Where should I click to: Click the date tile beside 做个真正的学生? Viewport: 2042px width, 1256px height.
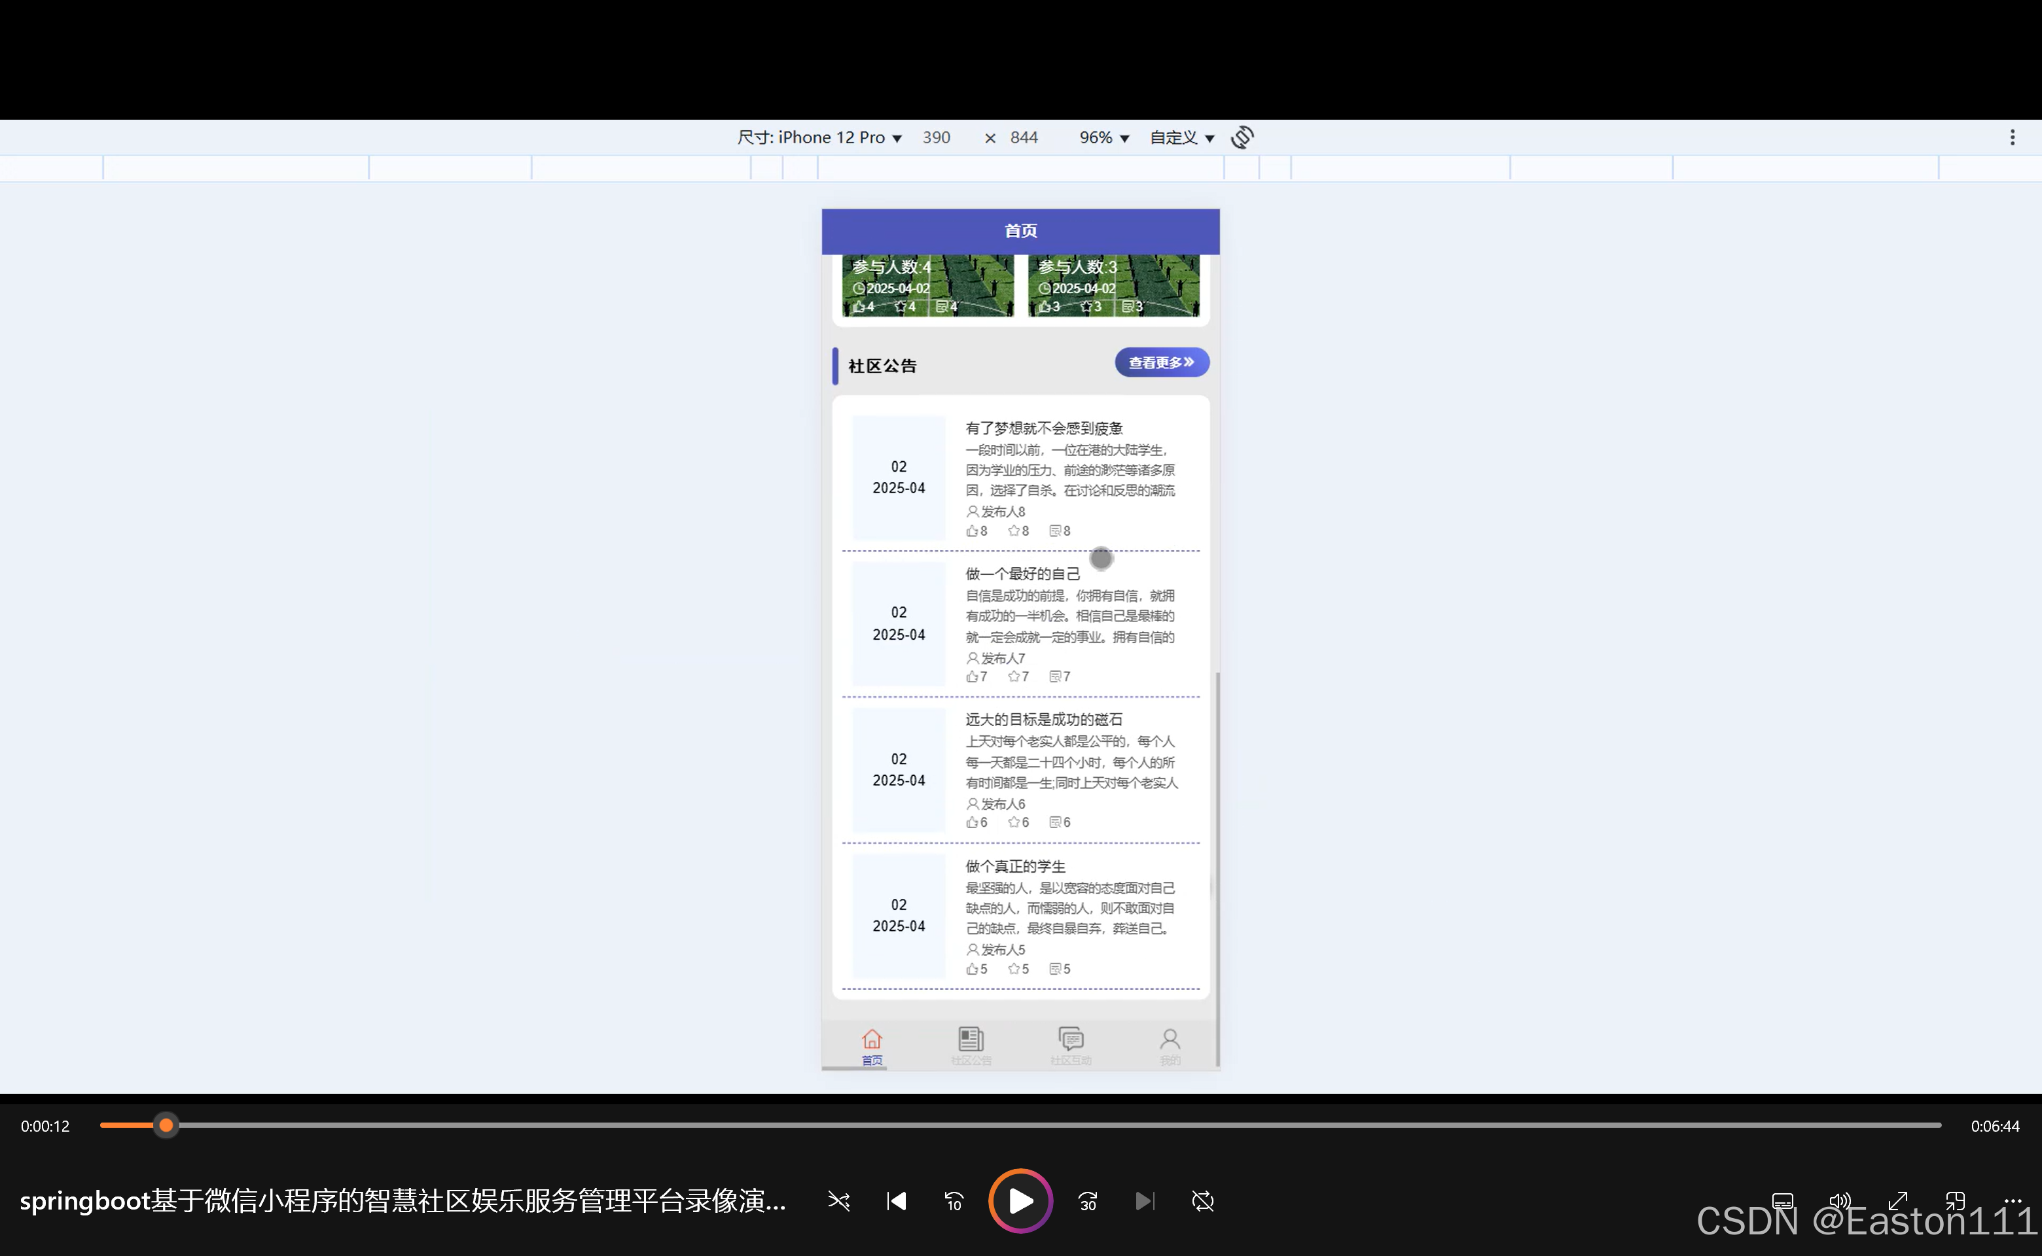click(899, 915)
